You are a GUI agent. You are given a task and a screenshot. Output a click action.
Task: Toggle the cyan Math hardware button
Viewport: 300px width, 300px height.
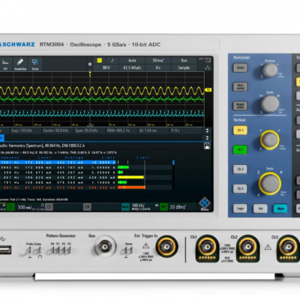280,208
